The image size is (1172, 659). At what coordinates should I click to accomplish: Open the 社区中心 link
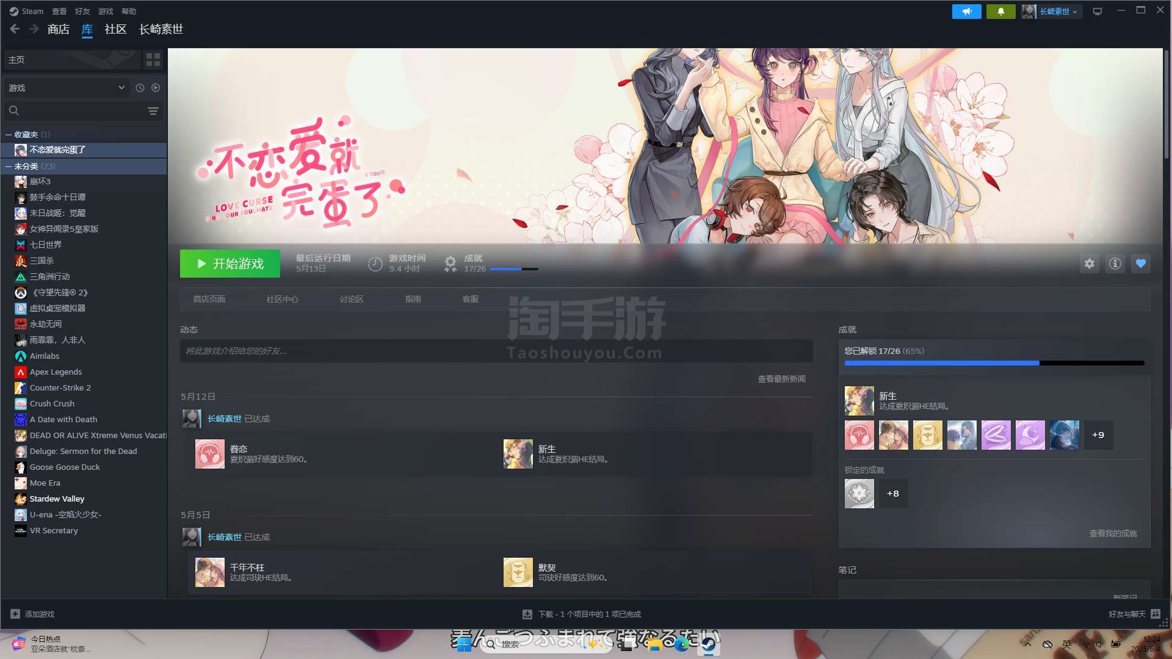tap(283, 299)
